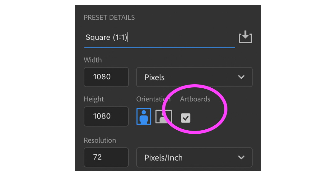Click the blue underline beneath the preset name
The height and width of the screenshot is (176, 336).
click(x=160, y=47)
